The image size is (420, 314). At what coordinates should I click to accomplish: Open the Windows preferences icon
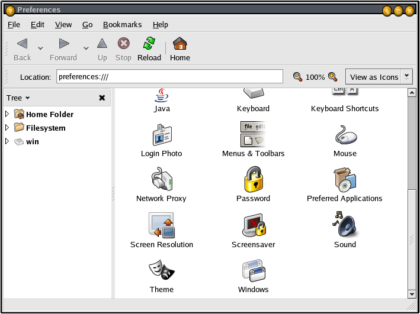click(254, 271)
